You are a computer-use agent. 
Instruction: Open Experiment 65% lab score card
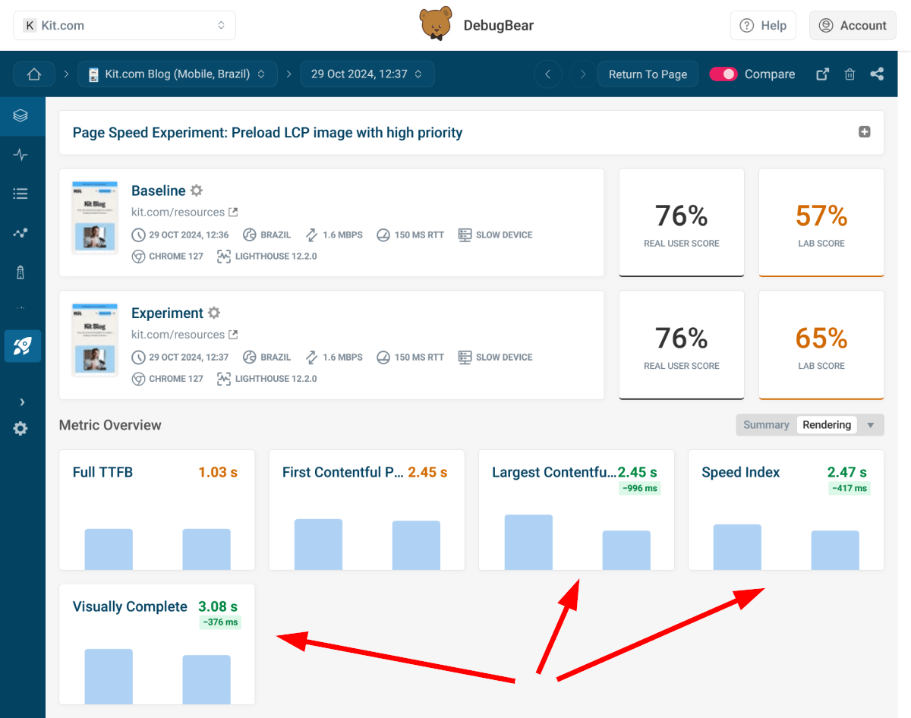821,345
